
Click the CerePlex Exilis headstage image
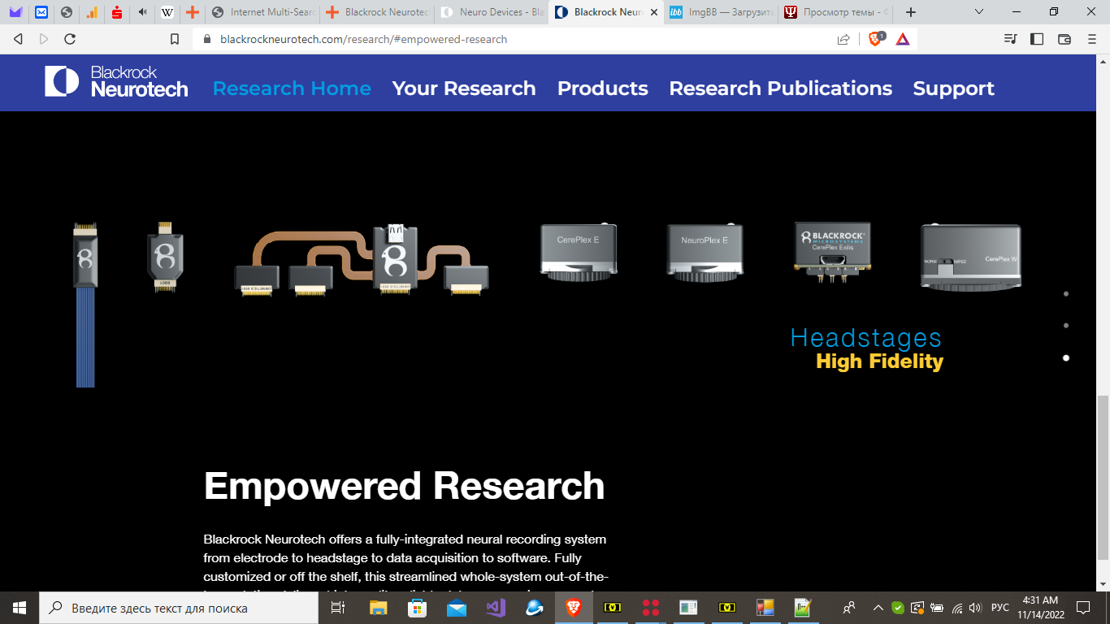click(x=833, y=252)
